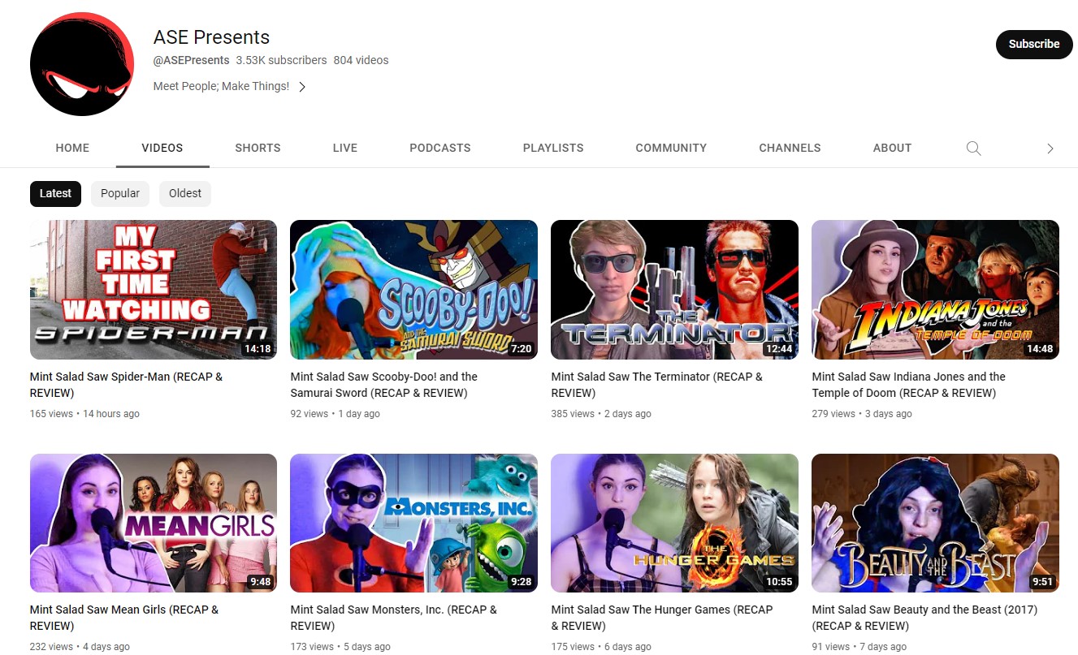The height and width of the screenshot is (655, 1078).
Task: Open the Spider-Man video thumbnail
Action: 154,290
